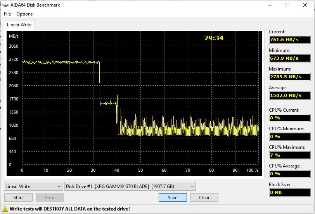Click the MB/s axis label on graph
The width and height of the screenshot is (315, 214).
click(14, 36)
